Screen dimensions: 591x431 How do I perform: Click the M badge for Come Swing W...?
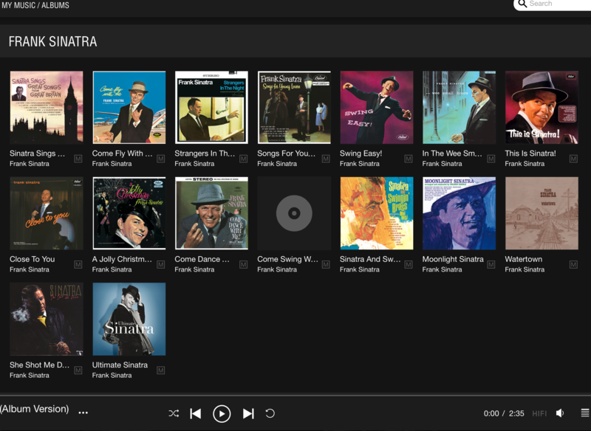click(326, 264)
